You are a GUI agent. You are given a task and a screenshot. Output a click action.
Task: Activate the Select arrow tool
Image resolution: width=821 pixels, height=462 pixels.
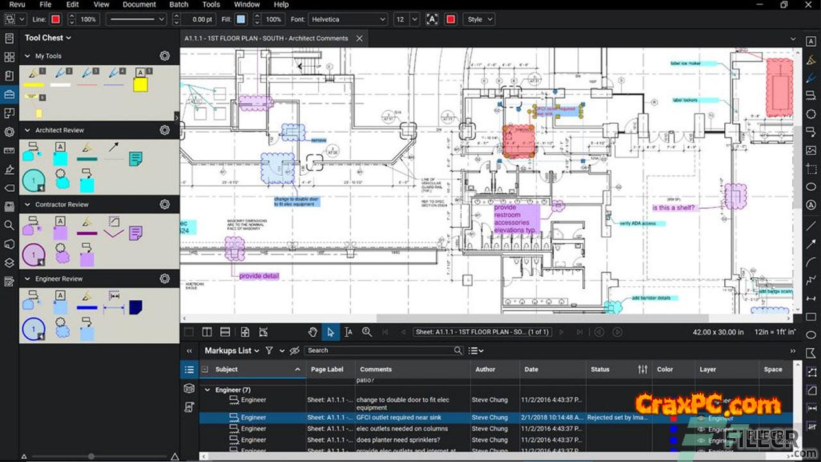pyautogui.click(x=330, y=332)
